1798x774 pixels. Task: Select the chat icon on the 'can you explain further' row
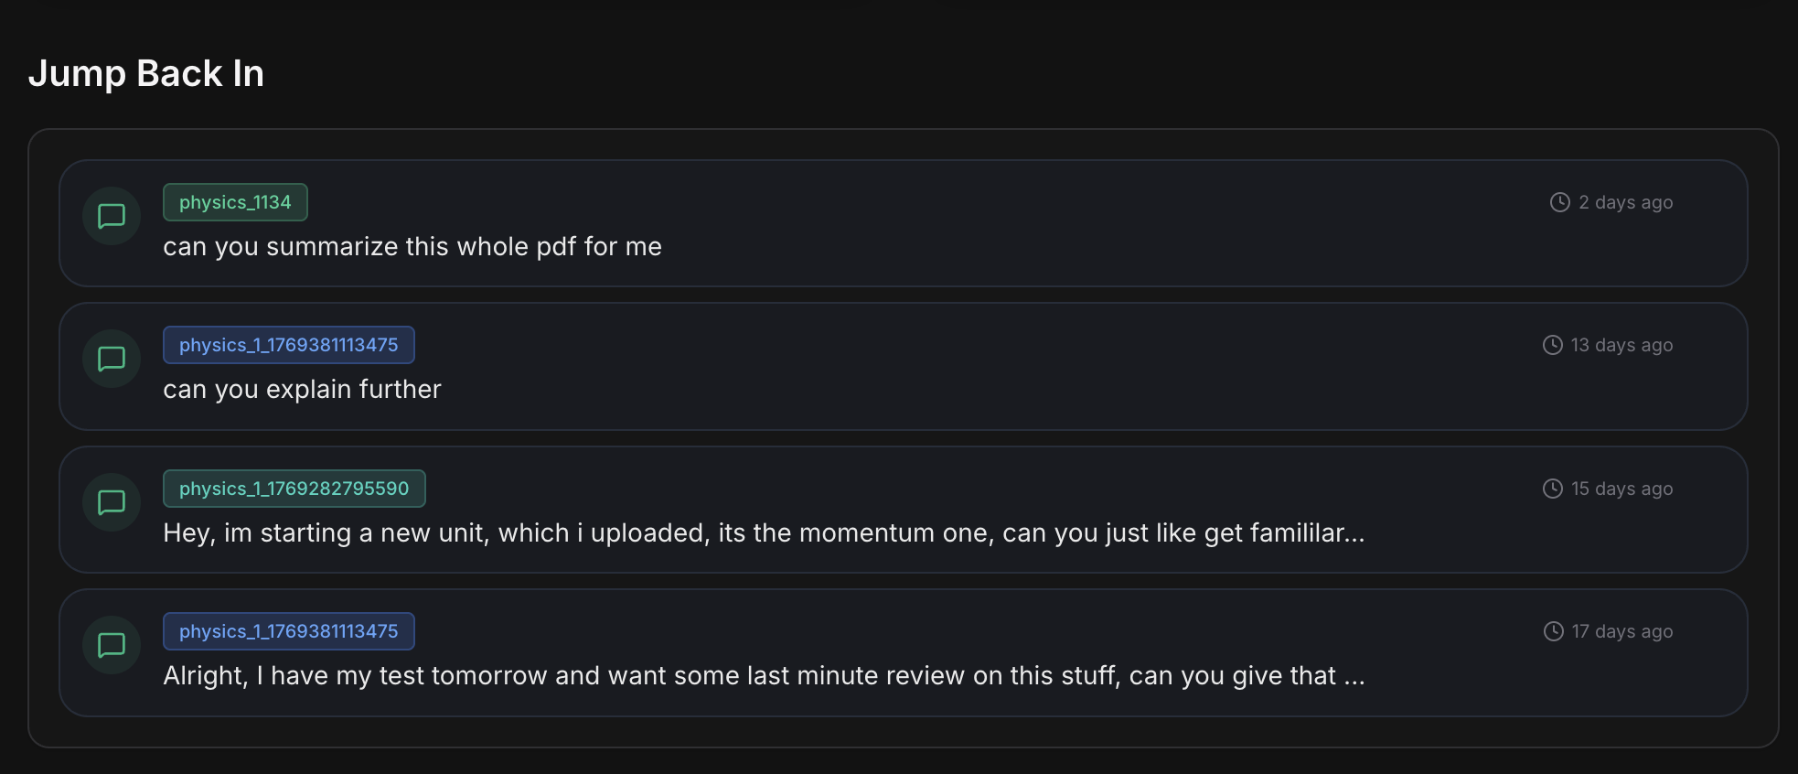coord(110,359)
